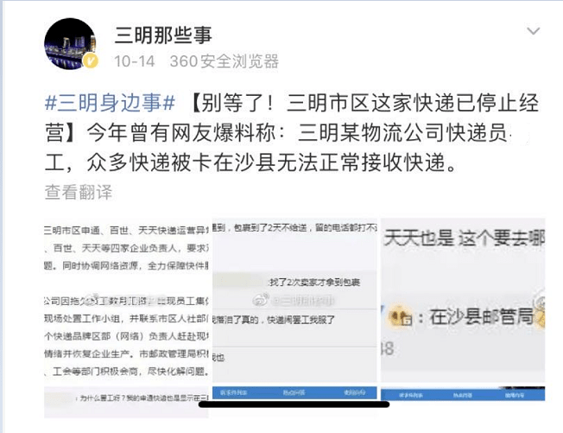Open the 包裹到了2天不给送 comments image

[294, 300]
